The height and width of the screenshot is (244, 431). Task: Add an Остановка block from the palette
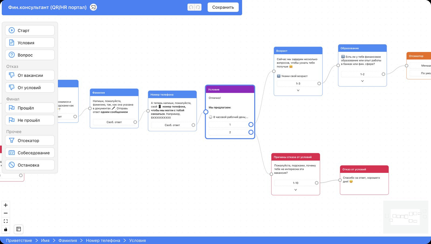(30, 165)
